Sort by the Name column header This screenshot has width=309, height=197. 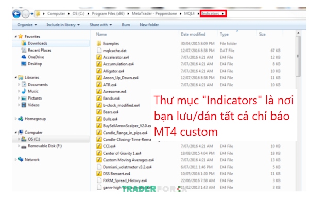[x=101, y=34]
